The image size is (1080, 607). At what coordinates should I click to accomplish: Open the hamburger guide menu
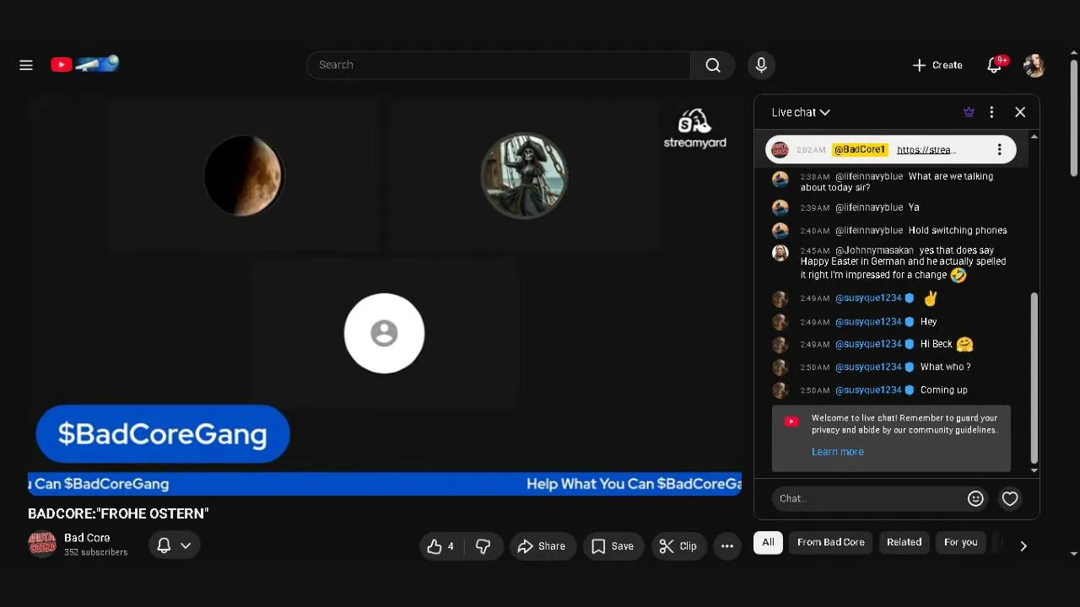click(x=26, y=65)
